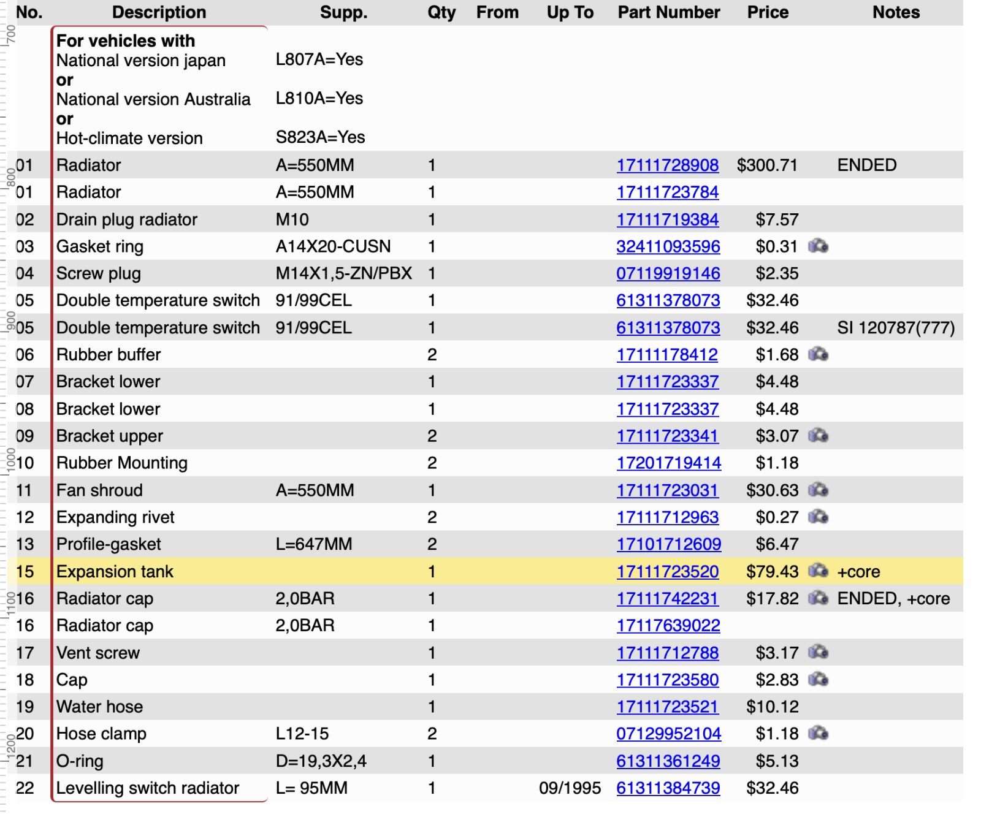The image size is (981, 817).
Task: Open part number 17111728908 link
Action: coord(667,165)
